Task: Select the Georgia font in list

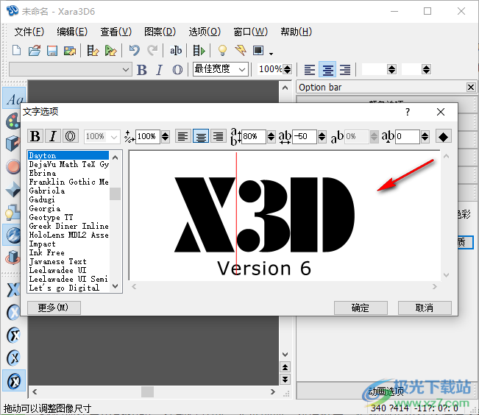Action: (x=45, y=208)
